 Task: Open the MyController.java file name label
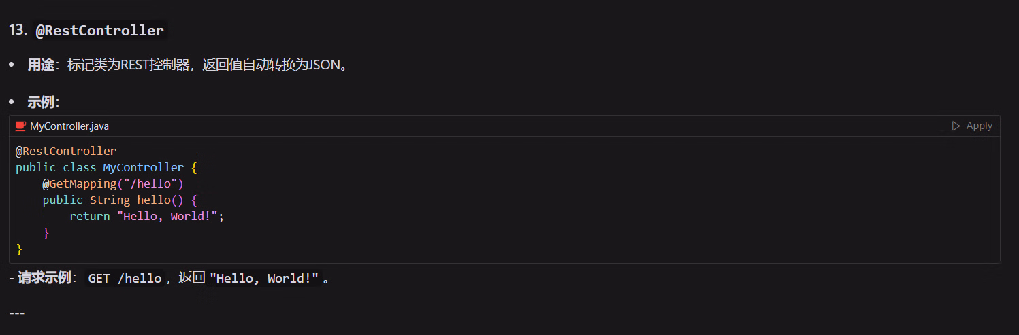pos(69,126)
